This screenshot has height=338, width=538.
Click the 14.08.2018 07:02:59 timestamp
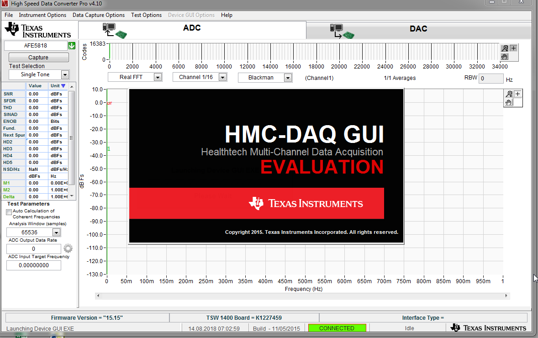click(214, 329)
